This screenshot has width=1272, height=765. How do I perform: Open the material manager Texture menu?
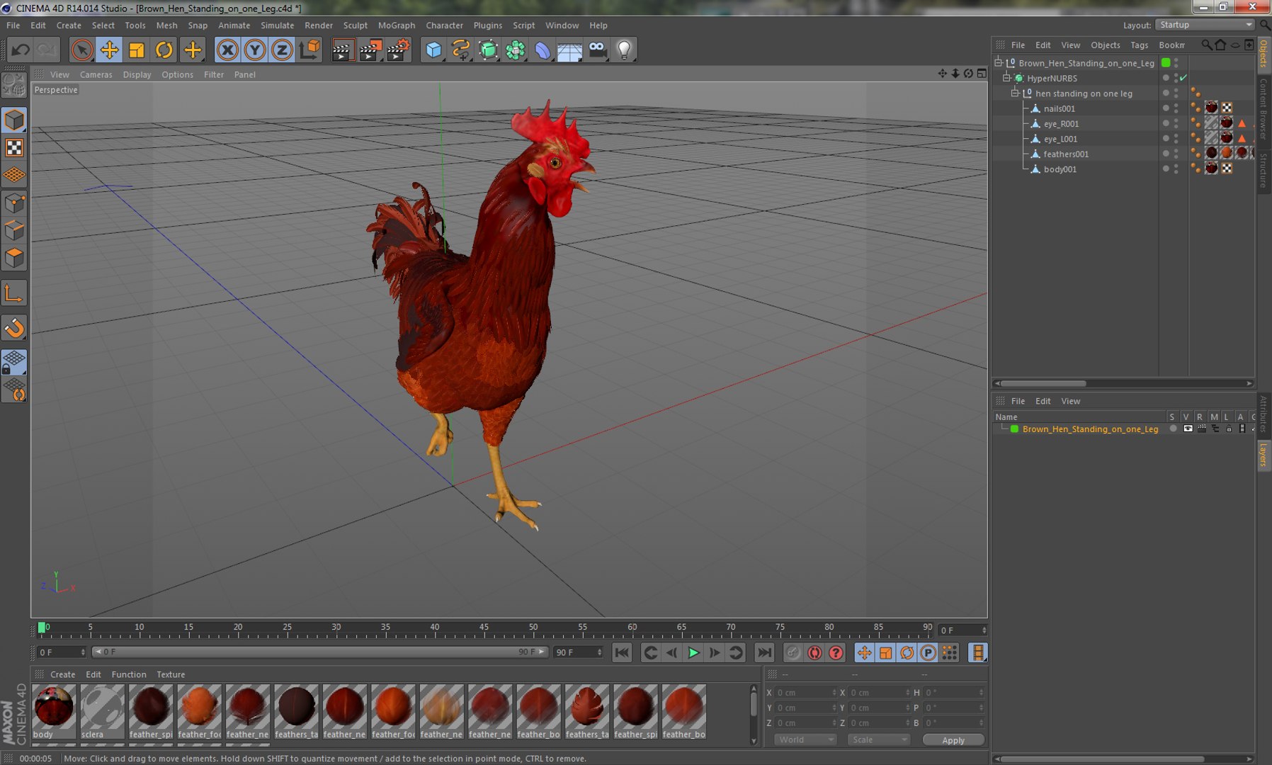[171, 674]
